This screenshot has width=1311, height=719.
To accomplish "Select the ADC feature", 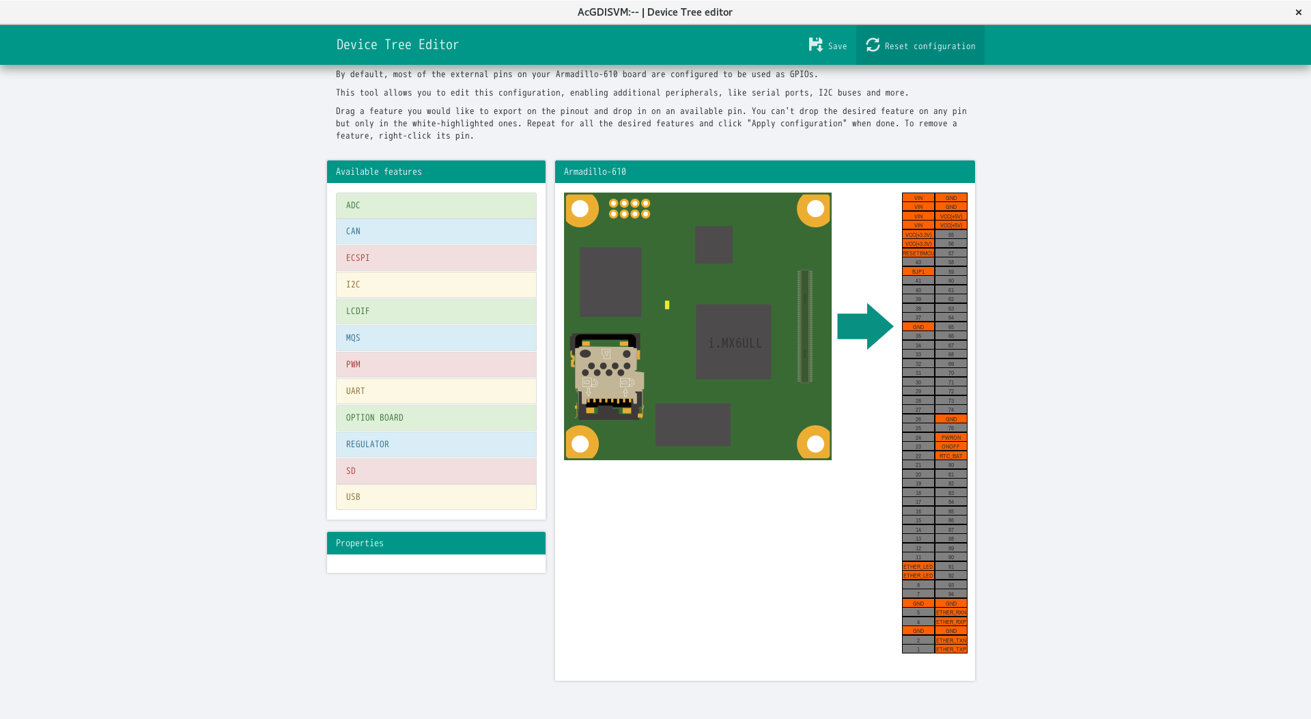I will (x=436, y=206).
